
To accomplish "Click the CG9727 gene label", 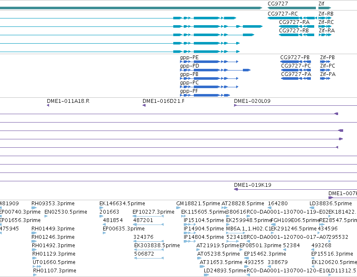I will tap(278, 4).
